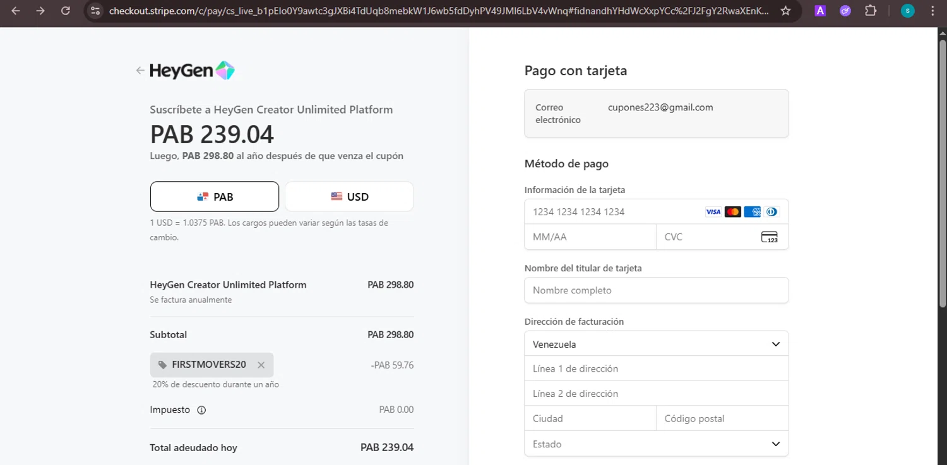The width and height of the screenshot is (947, 465).
Task: Click the 'Total adeudado hoy' label
Action: pos(193,448)
